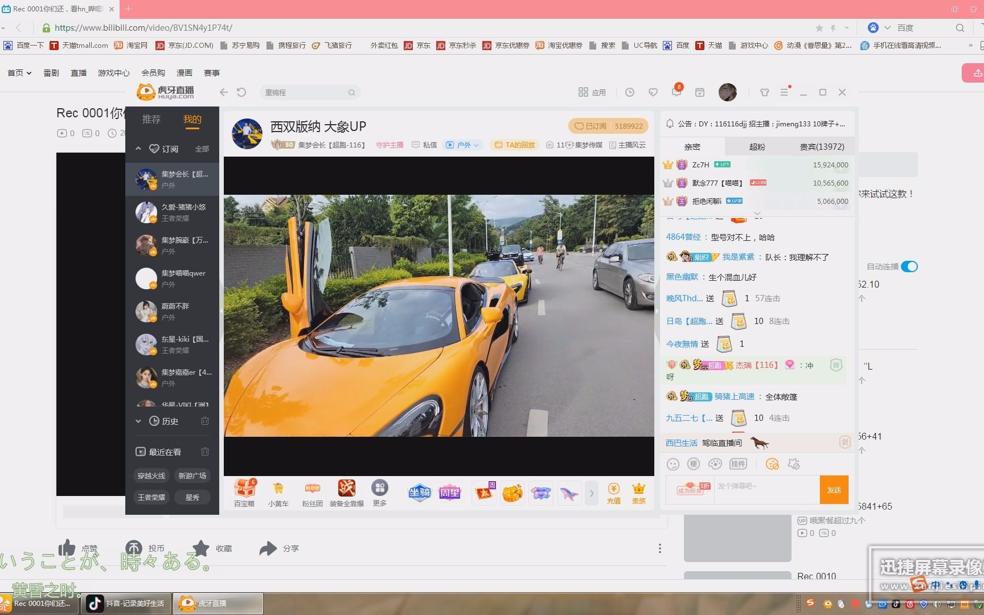Open the calendar schedule icon
Image resolution: width=984 pixels, height=615 pixels.
click(x=700, y=92)
